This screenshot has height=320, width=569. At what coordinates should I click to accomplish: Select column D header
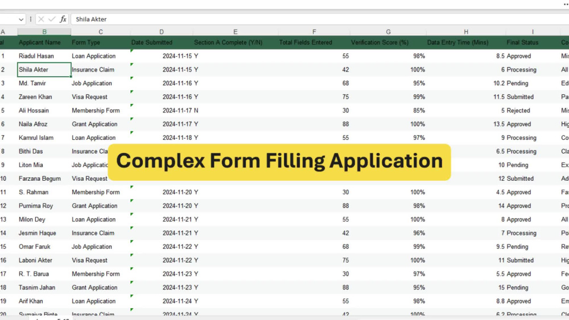(x=162, y=32)
